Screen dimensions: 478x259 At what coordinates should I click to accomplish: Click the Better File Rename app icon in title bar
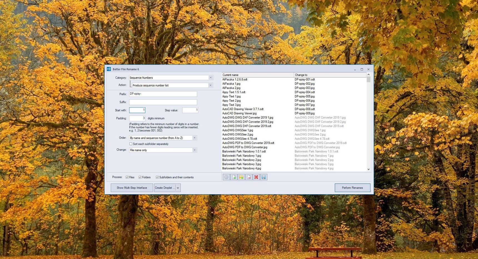tap(109, 69)
